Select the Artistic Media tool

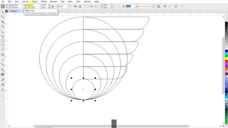tap(2, 36)
